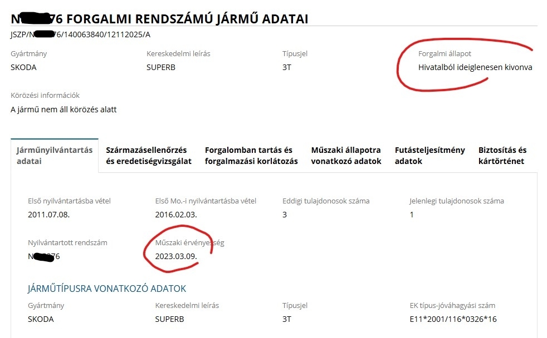Click the Jelenlegi tulajdonosok száma value 1
547x338 pixels.
412,215
